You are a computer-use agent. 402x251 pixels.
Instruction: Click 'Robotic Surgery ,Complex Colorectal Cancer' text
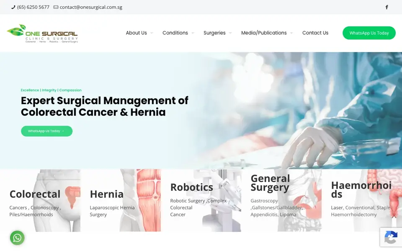tap(198, 208)
